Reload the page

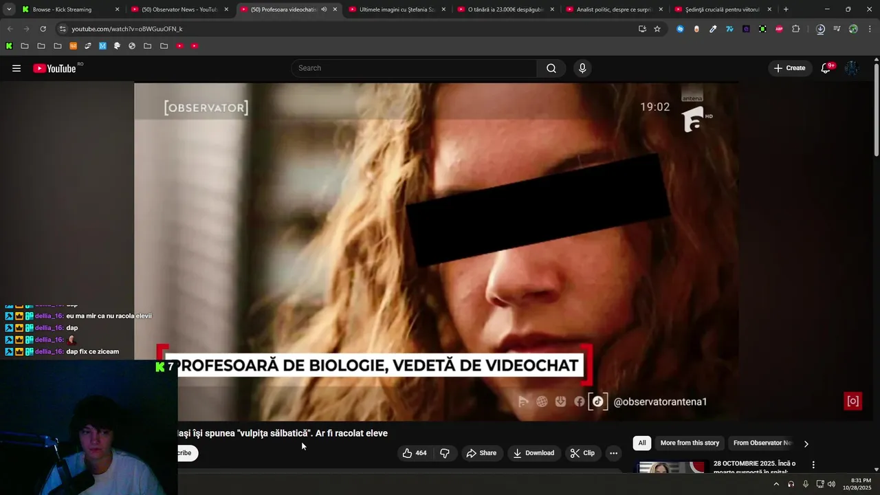[43, 29]
